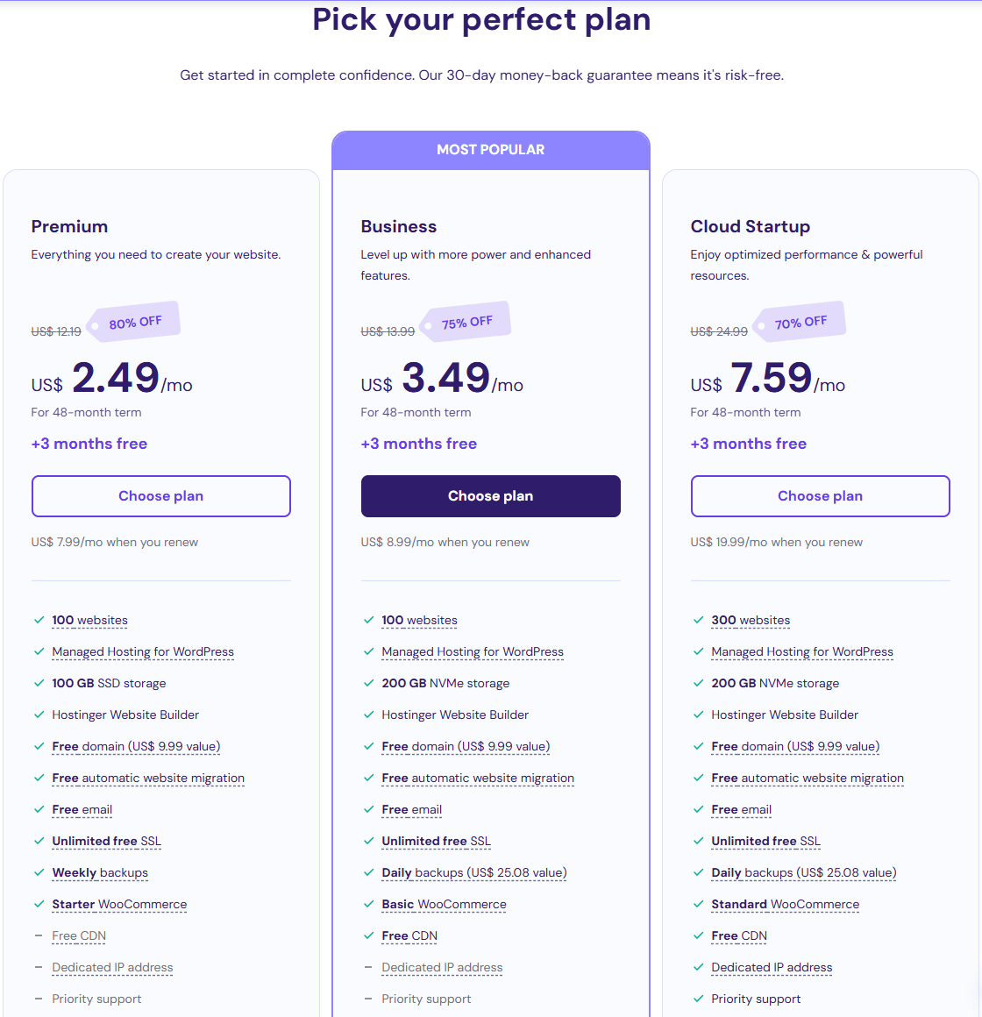The image size is (982, 1017).
Task: Open Standard WooCommerce info in Cloud Startup
Action: click(x=785, y=904)
